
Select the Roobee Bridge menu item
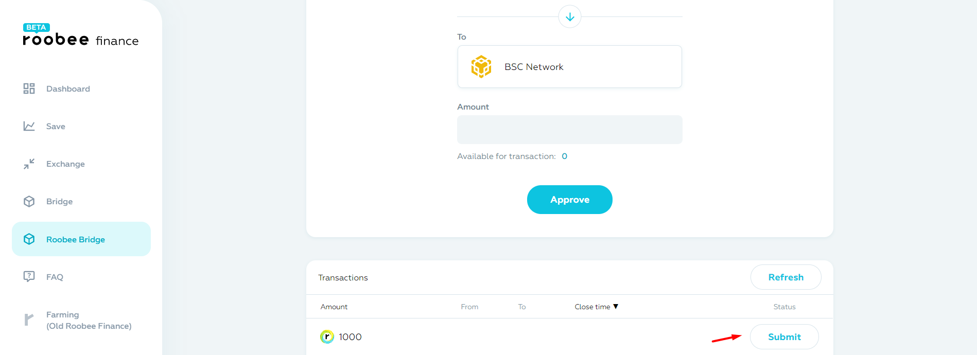click(81, 239)
